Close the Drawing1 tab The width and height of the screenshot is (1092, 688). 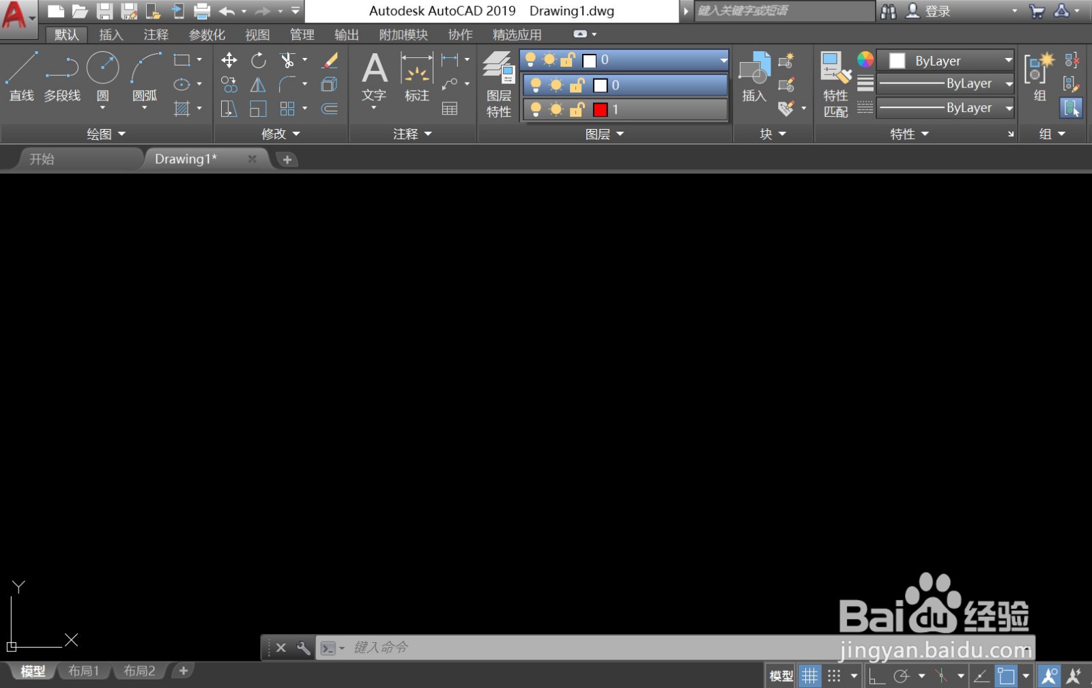tap(252, 158)
